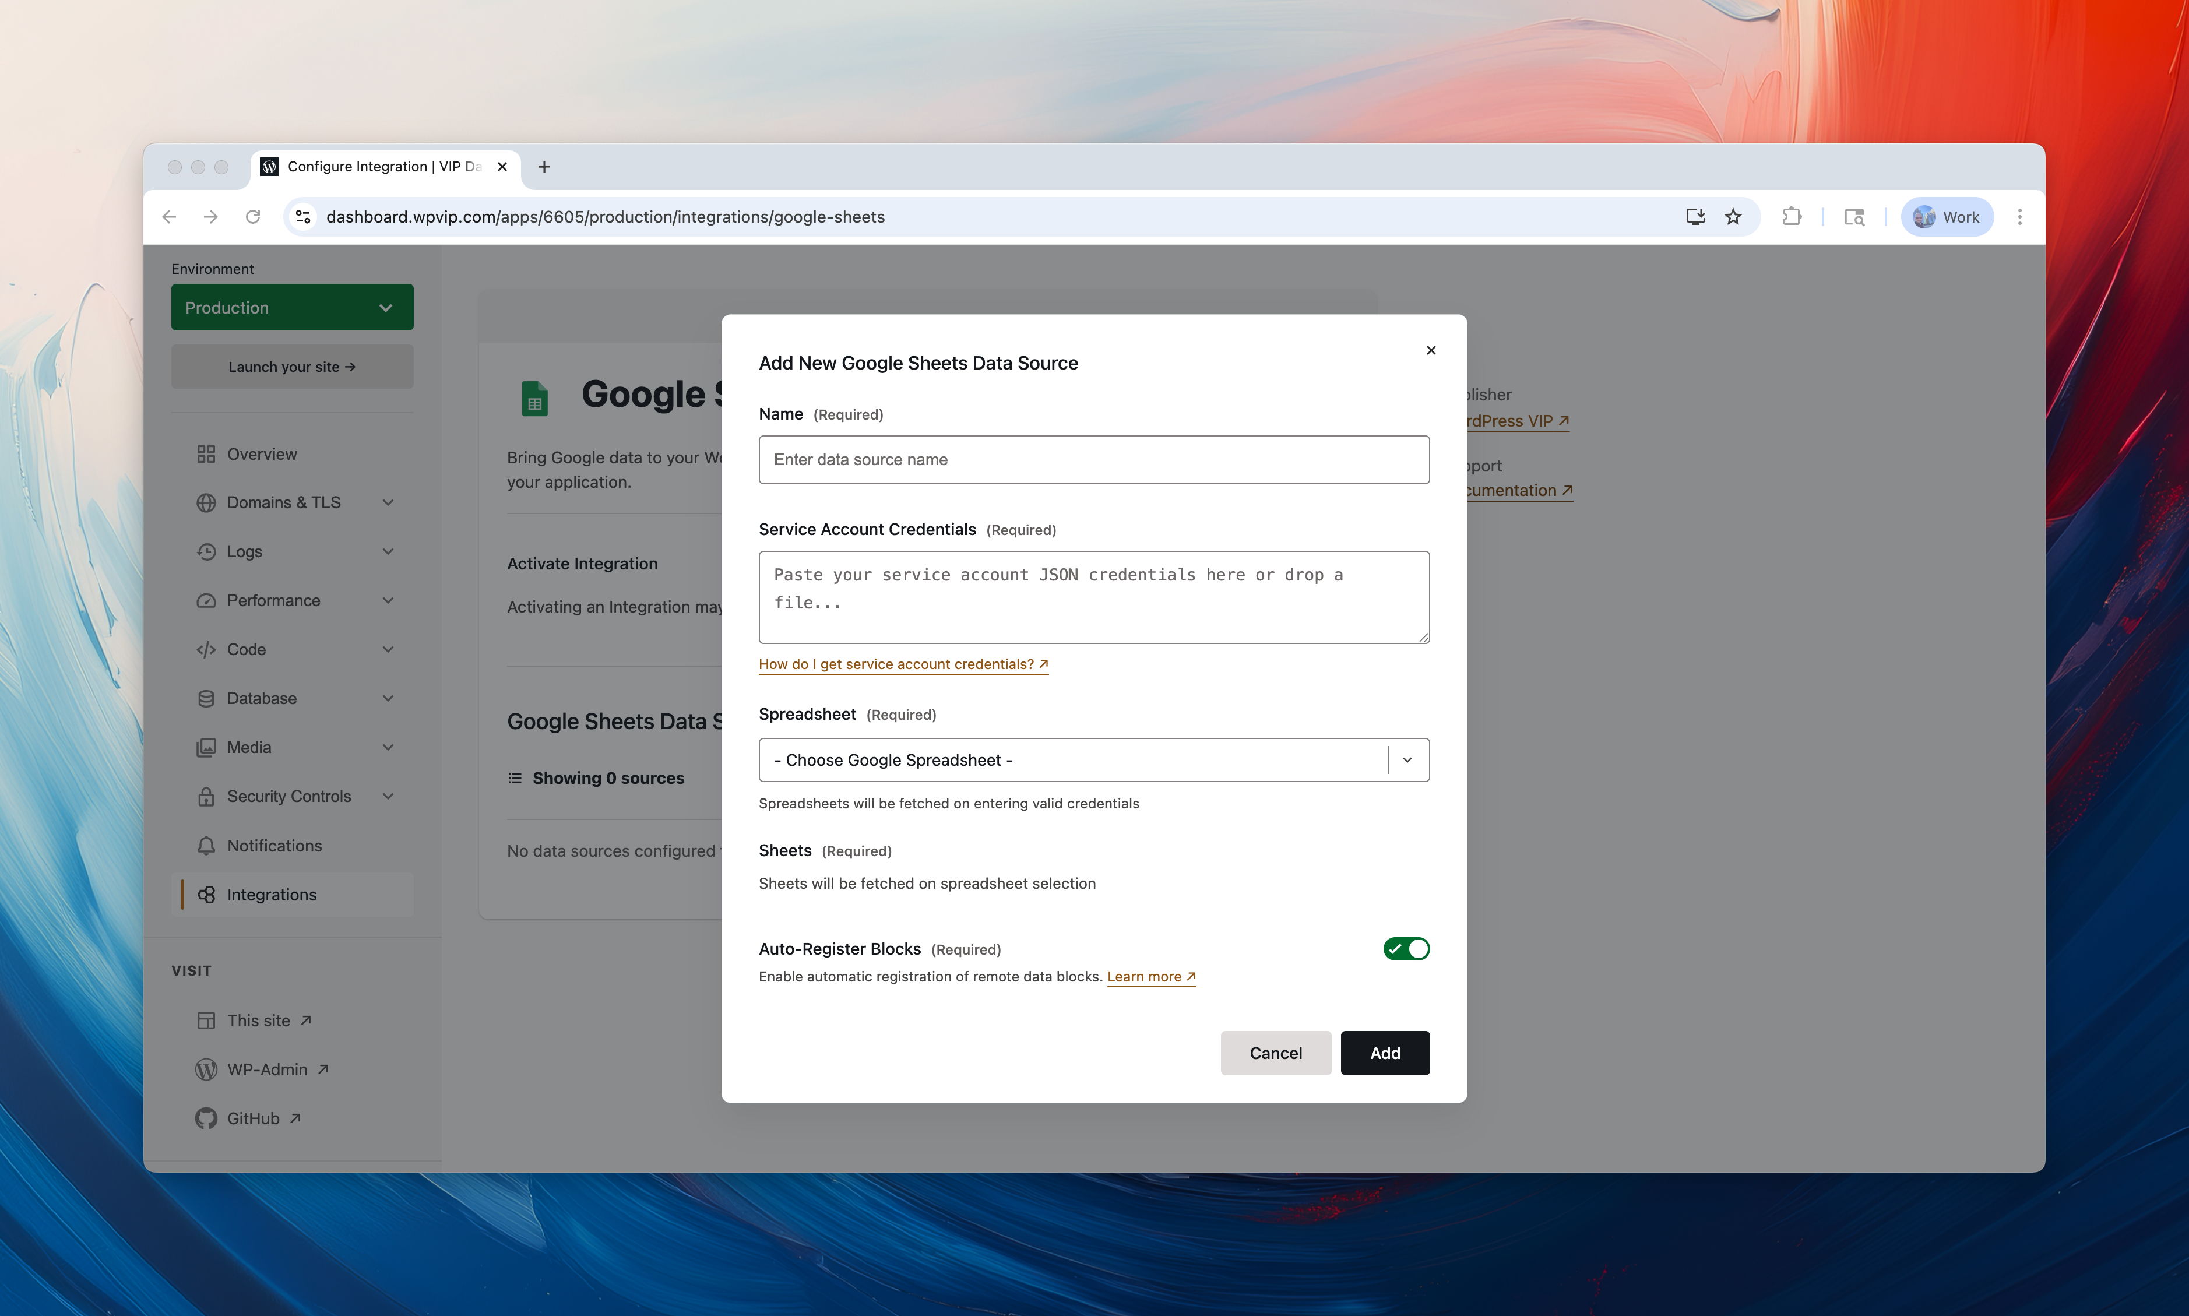Click the install app icon in address bar

pyautogui.click(x=1694, y=216)
